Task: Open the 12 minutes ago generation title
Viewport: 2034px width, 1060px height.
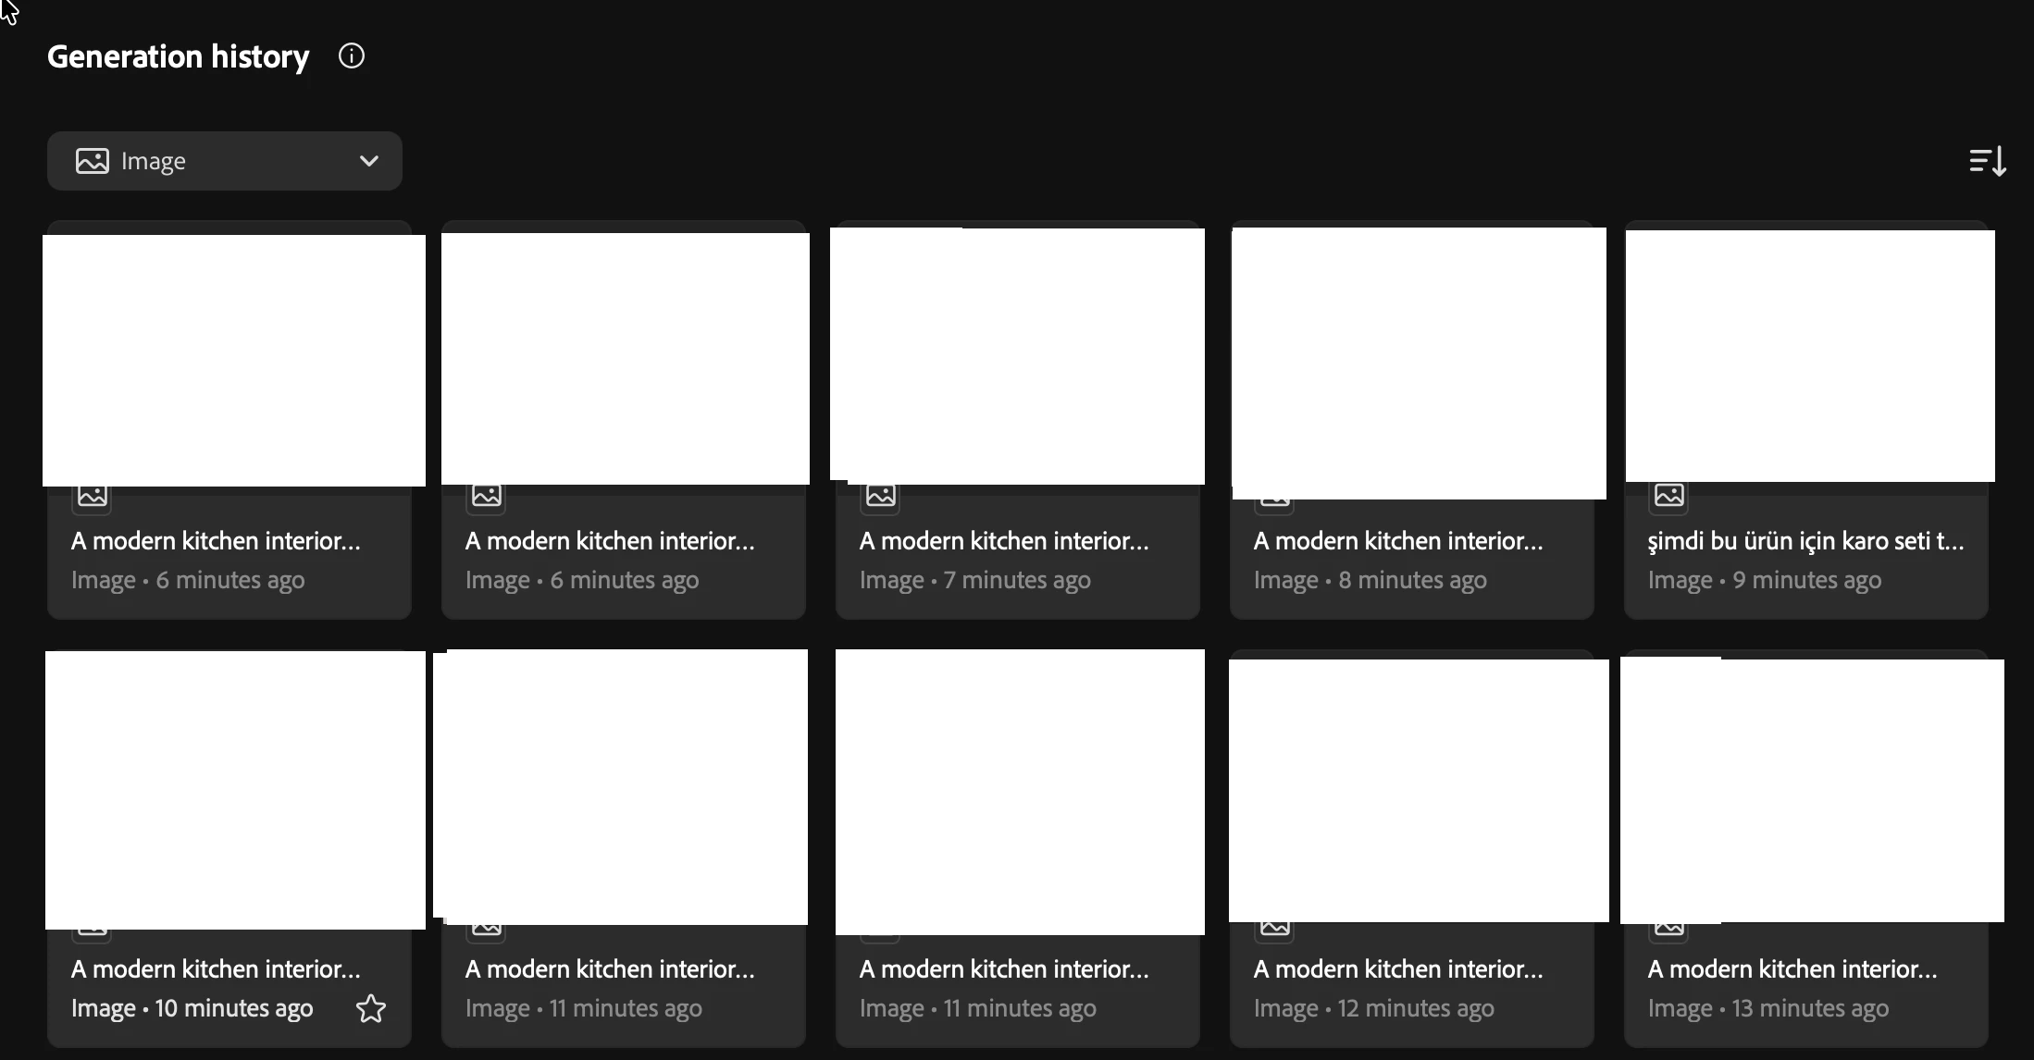Action: (1397, 968)
